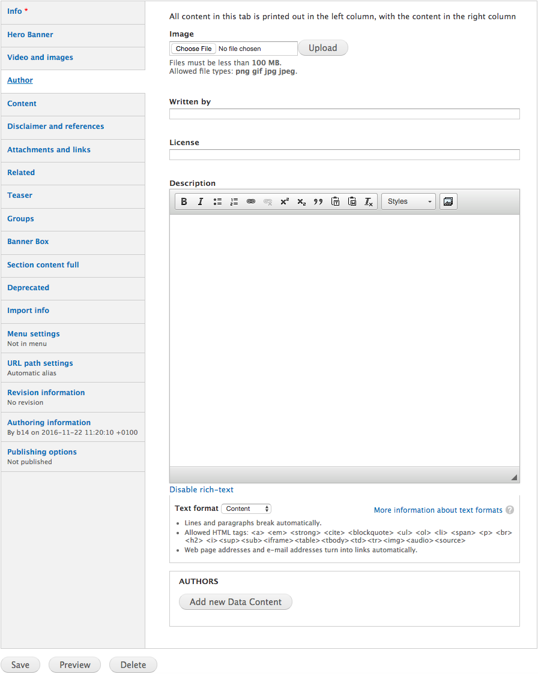538x674 pixels.
Task: Insert a numbered list
Action: (x=234, y=201)
